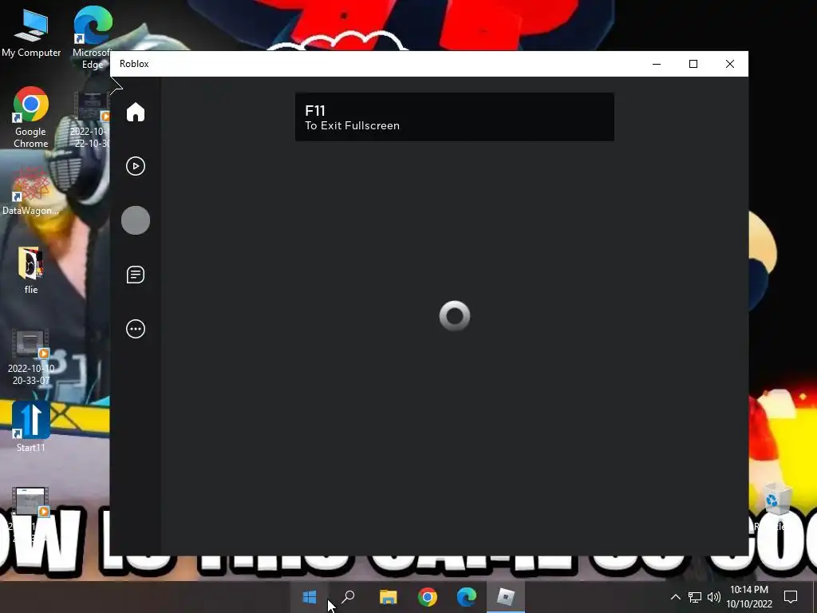817x613 pixels.
Task: Expand hidden system tray icons chevron
Action: [x=675, y=597]
